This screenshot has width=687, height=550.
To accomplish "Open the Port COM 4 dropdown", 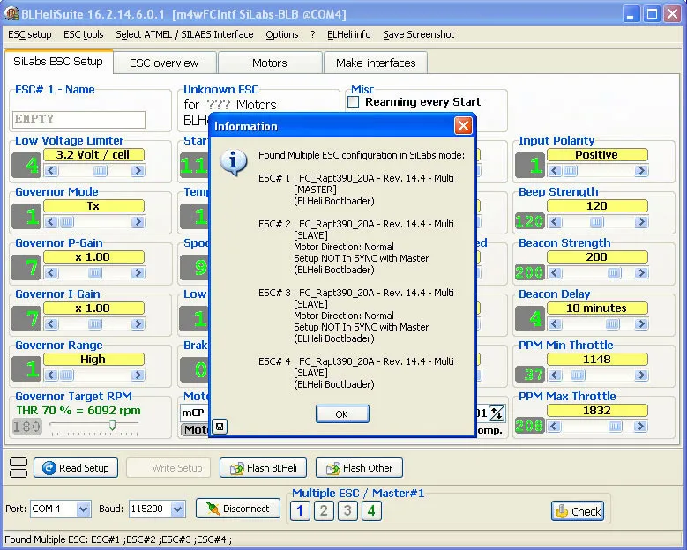I will tap(84, 509).
